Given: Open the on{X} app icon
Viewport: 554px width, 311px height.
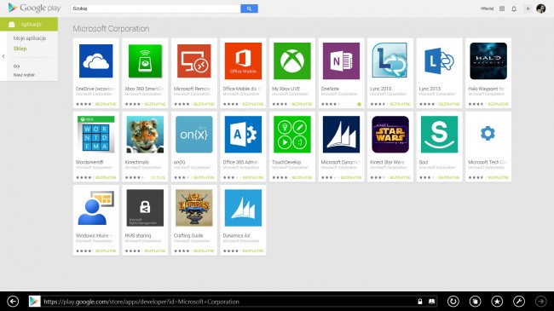Looking at the screenshot, I should [x=194, y=135].
